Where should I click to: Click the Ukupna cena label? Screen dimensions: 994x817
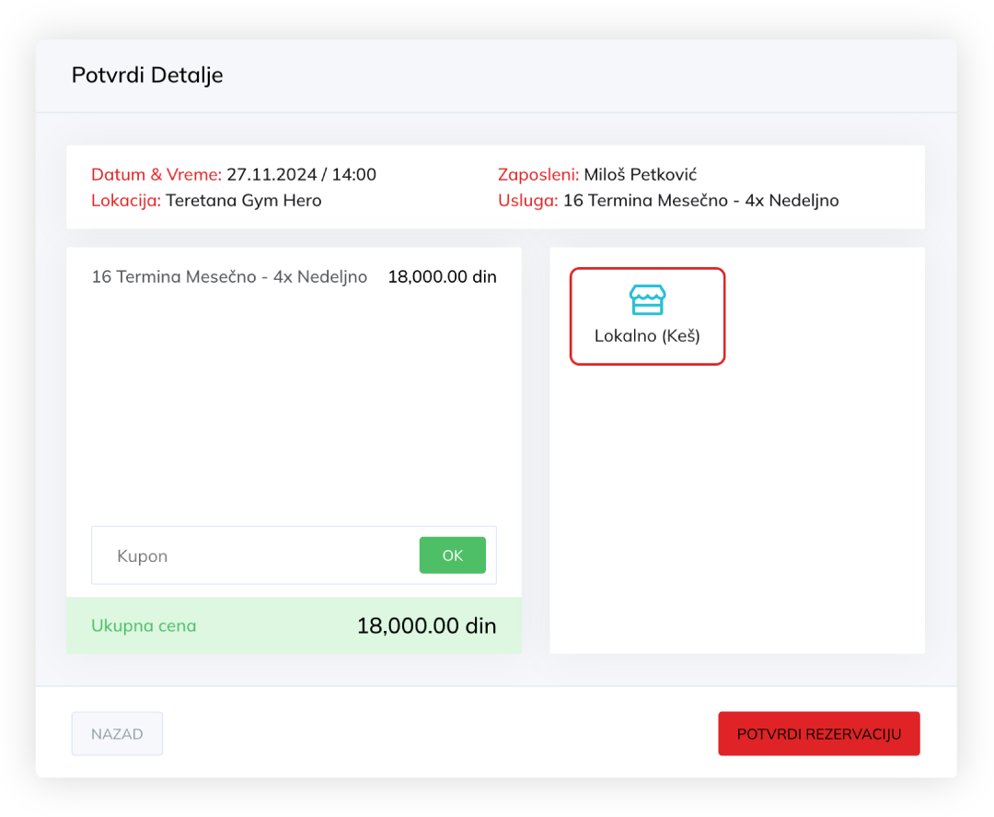coord(144,626)
